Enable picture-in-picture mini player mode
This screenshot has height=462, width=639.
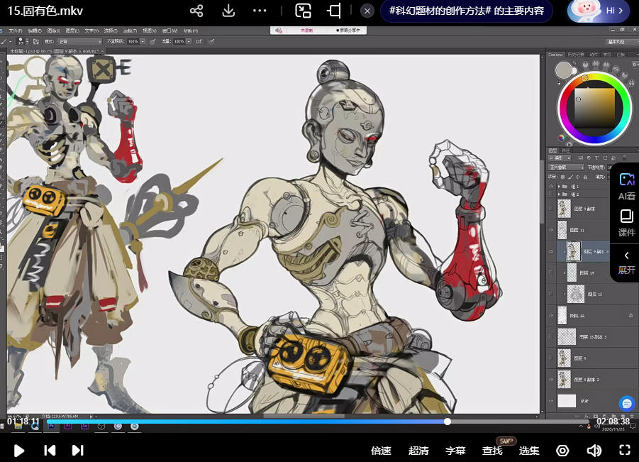click(303, 11)
